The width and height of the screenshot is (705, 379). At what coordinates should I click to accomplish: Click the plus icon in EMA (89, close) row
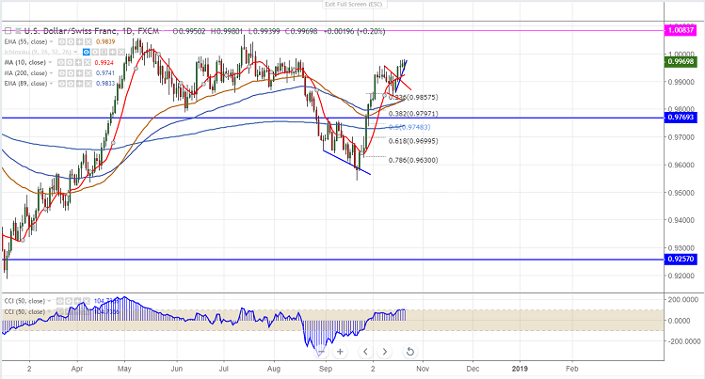pos(80,84)
